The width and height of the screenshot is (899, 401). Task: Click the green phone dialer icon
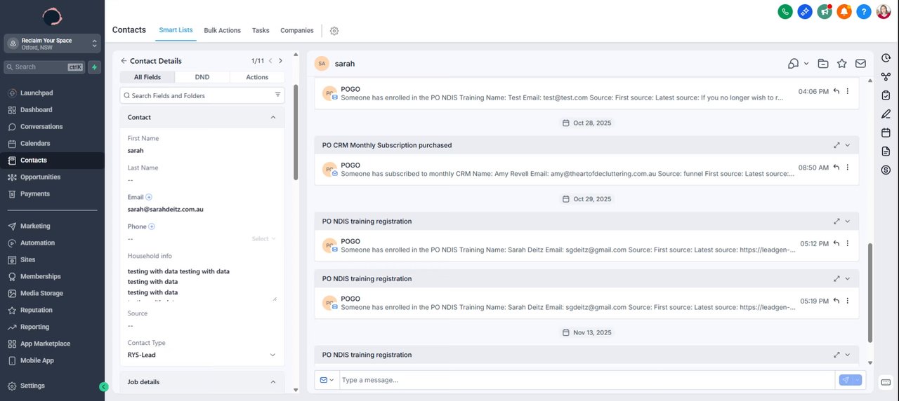pyautogui.click(x=785, y=11)
